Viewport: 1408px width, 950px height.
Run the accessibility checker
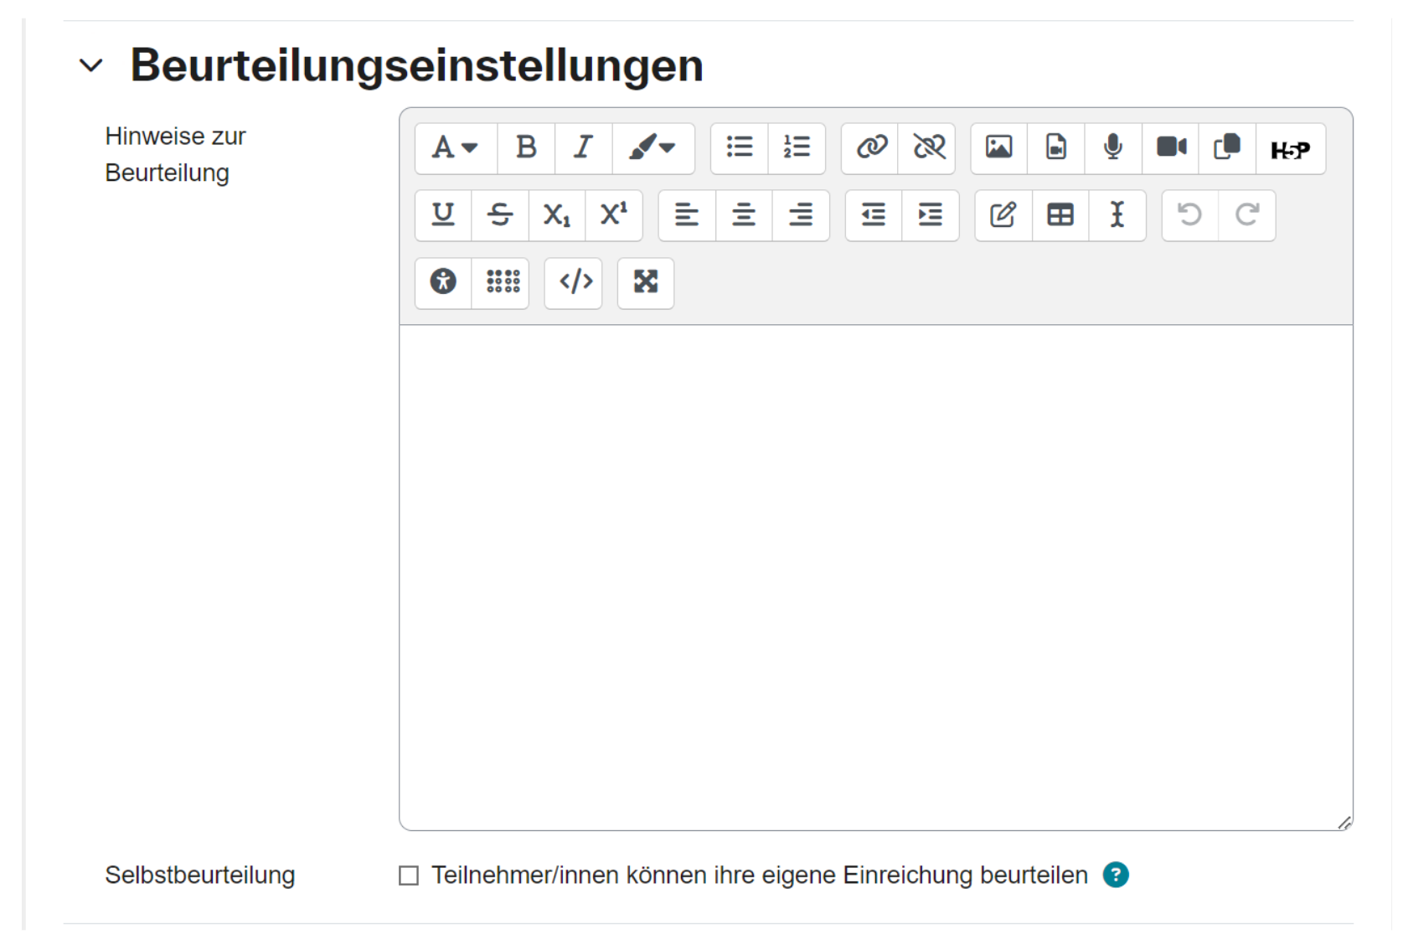coord(442,284)
